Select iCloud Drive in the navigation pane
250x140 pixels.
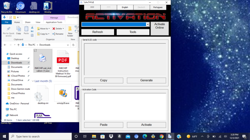17,80
